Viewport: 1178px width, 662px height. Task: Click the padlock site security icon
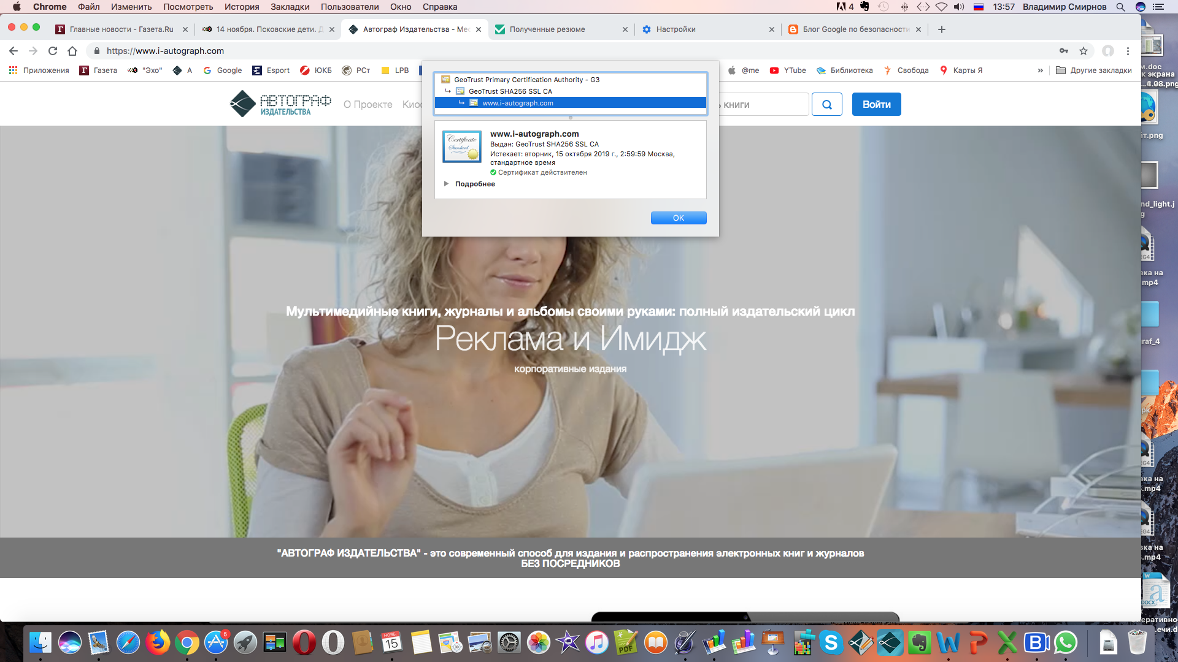[96, 51]
